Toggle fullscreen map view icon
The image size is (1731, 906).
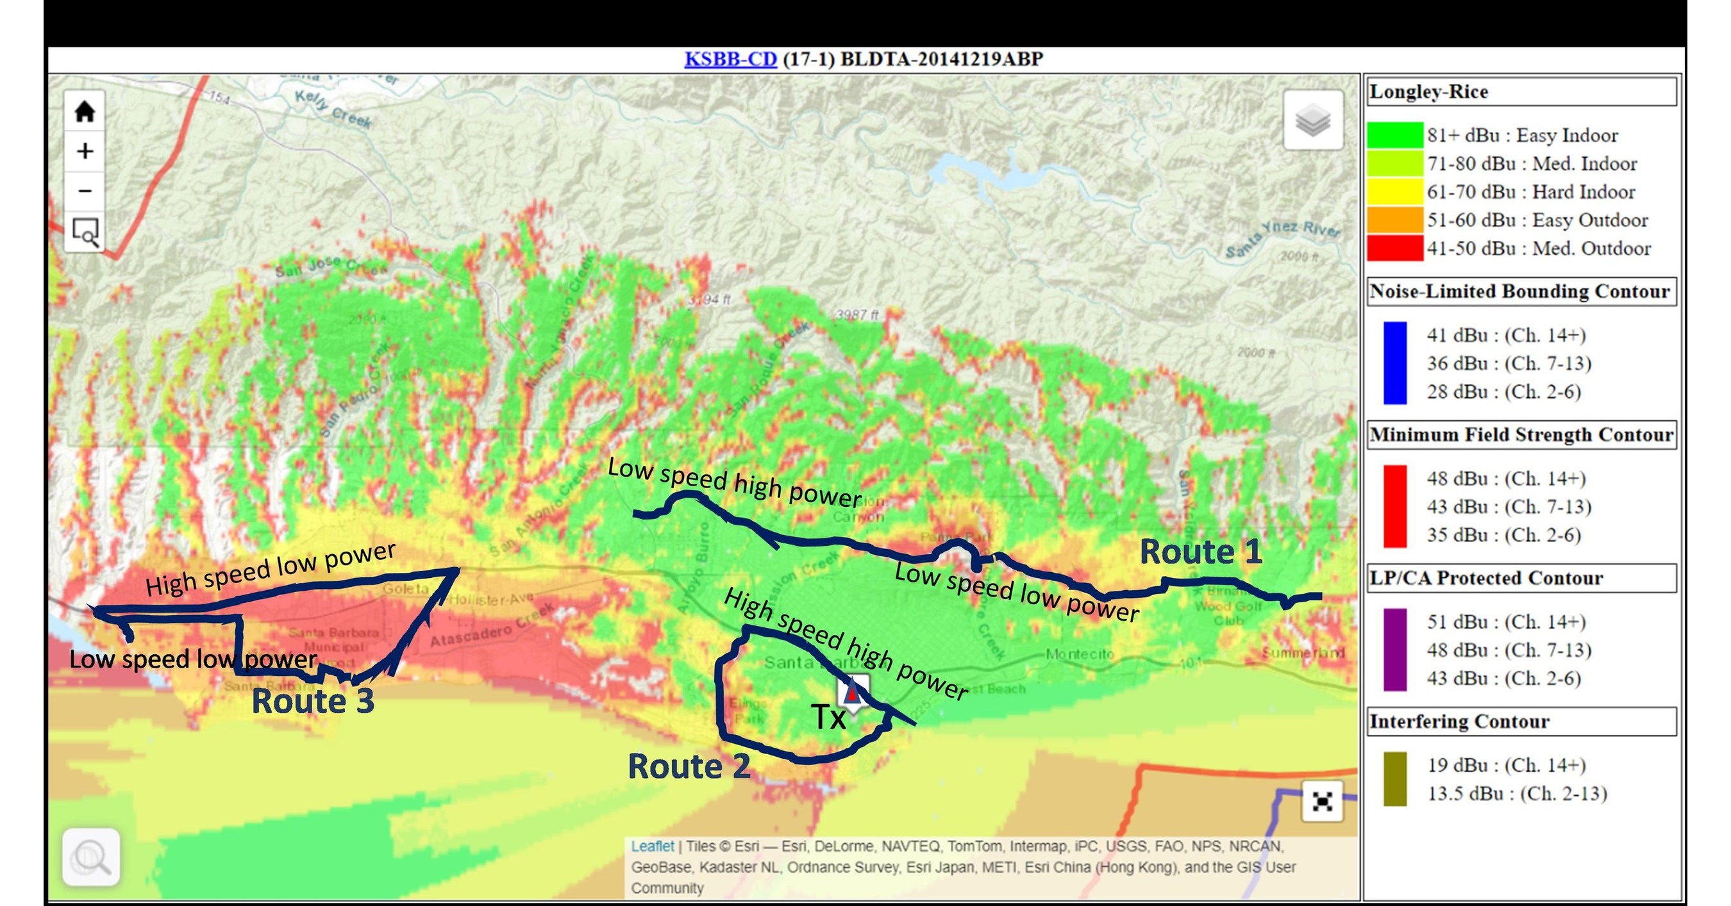pos(1322,801)
